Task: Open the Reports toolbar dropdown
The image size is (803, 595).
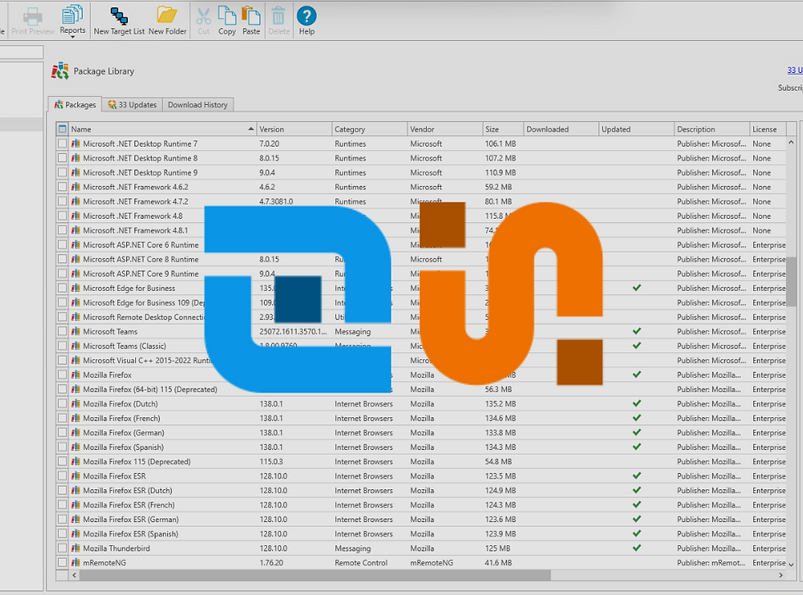Action: (x=72, y=21)
